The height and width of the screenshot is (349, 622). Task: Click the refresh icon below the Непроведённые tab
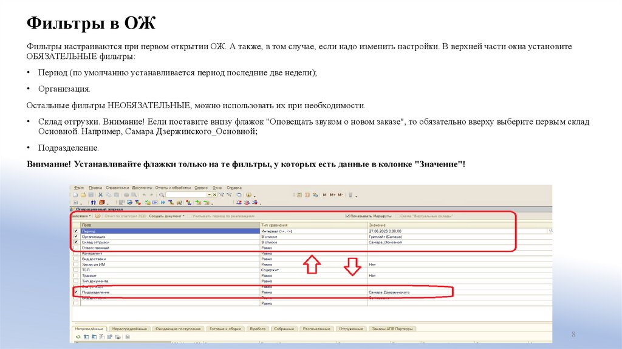click(78, 337)
